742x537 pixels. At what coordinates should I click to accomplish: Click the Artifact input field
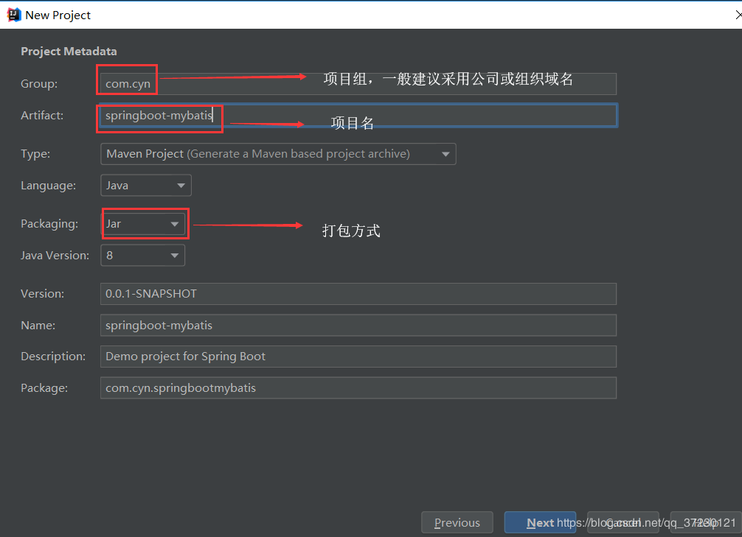coord(358,116)
